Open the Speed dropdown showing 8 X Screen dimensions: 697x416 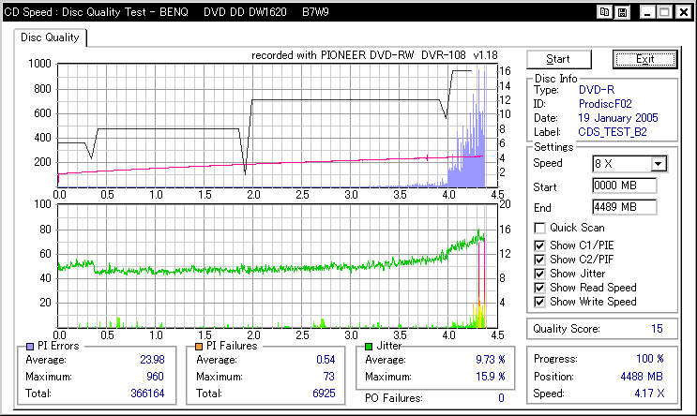658,164
